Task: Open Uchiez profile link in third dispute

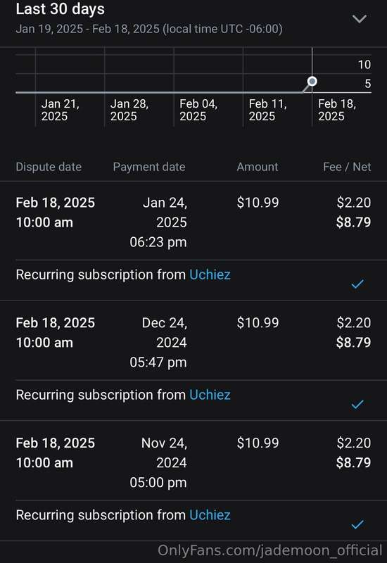Action: pyautogui.click(x=210, y=515)
